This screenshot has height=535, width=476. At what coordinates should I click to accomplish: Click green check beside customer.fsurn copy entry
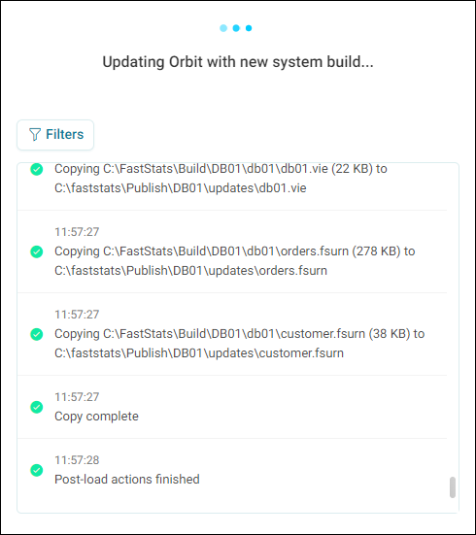(x=37, y=334)
